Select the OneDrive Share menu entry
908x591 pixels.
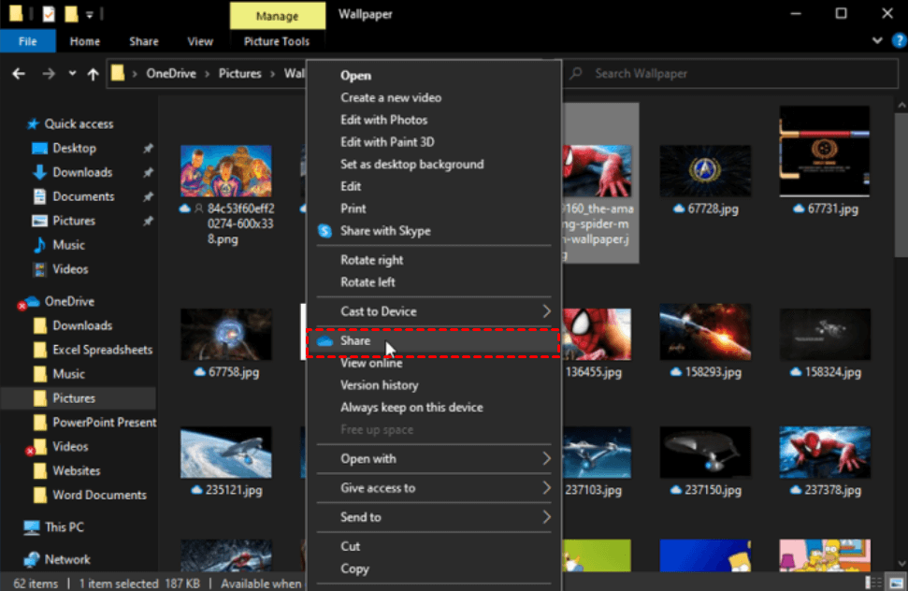tap(355, 342)
